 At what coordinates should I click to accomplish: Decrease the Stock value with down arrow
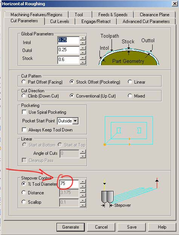[x=83, y=62]
